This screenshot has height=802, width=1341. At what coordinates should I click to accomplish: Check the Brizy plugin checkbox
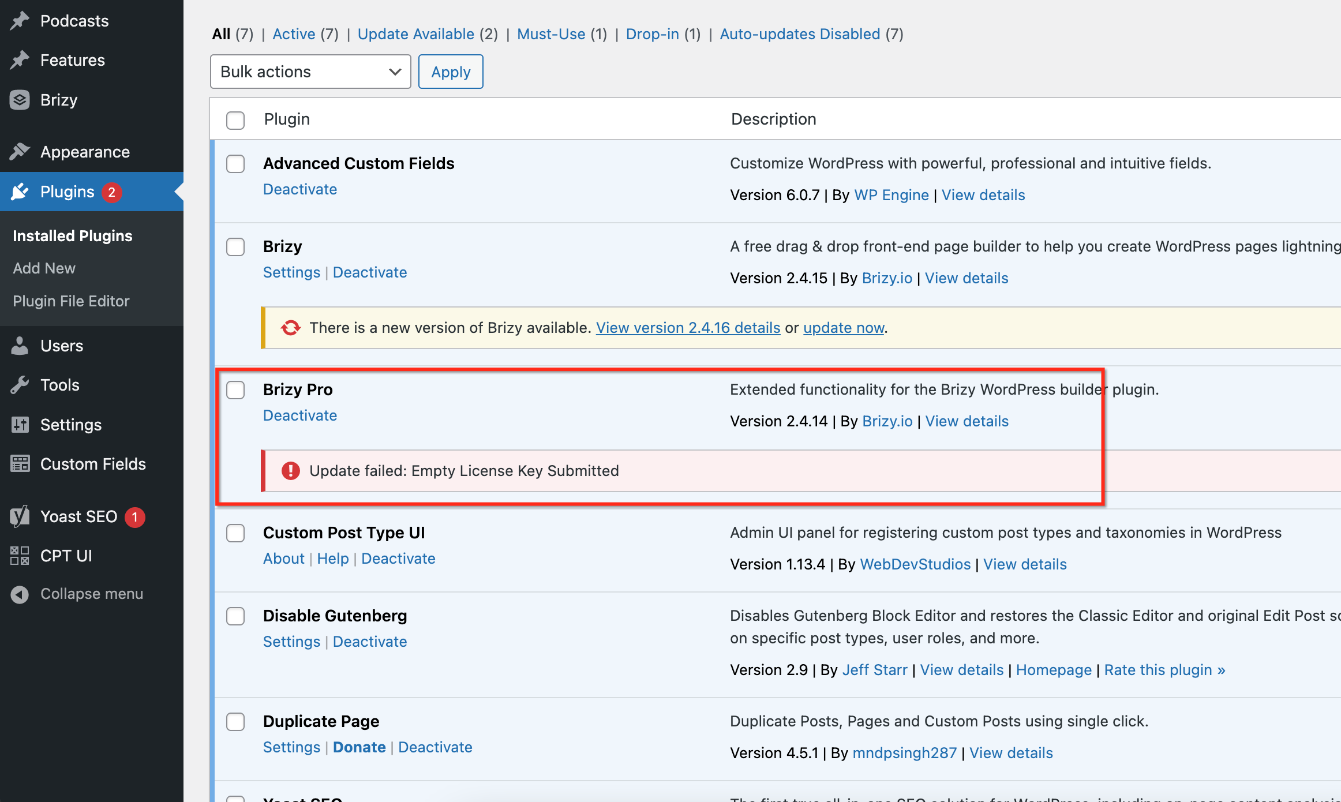(x=235, y=247)
